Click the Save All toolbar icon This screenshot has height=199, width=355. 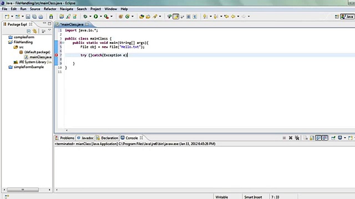tap(34, 17)
